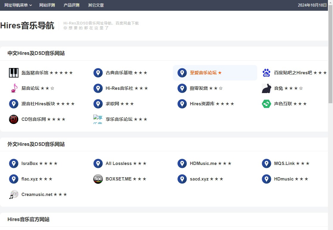Open the flac.xyz link
The width and height of the screenshot is (333, 230).
[x=37, y=179]
